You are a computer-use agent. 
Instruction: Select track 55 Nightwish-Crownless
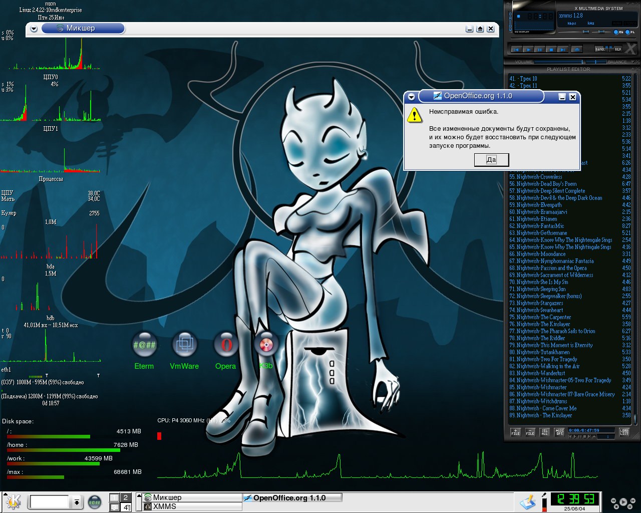(570, 177)
